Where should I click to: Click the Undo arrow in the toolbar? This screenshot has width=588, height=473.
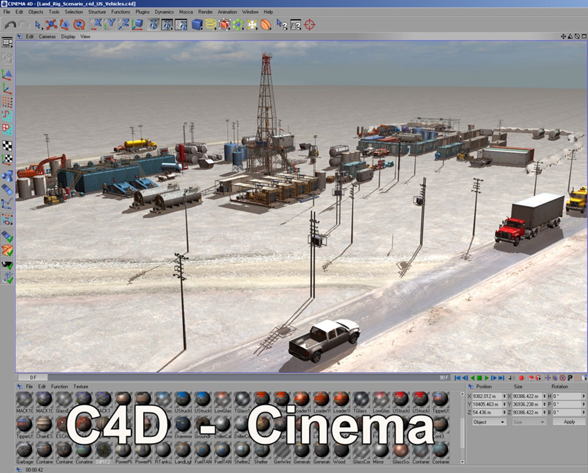10,25
